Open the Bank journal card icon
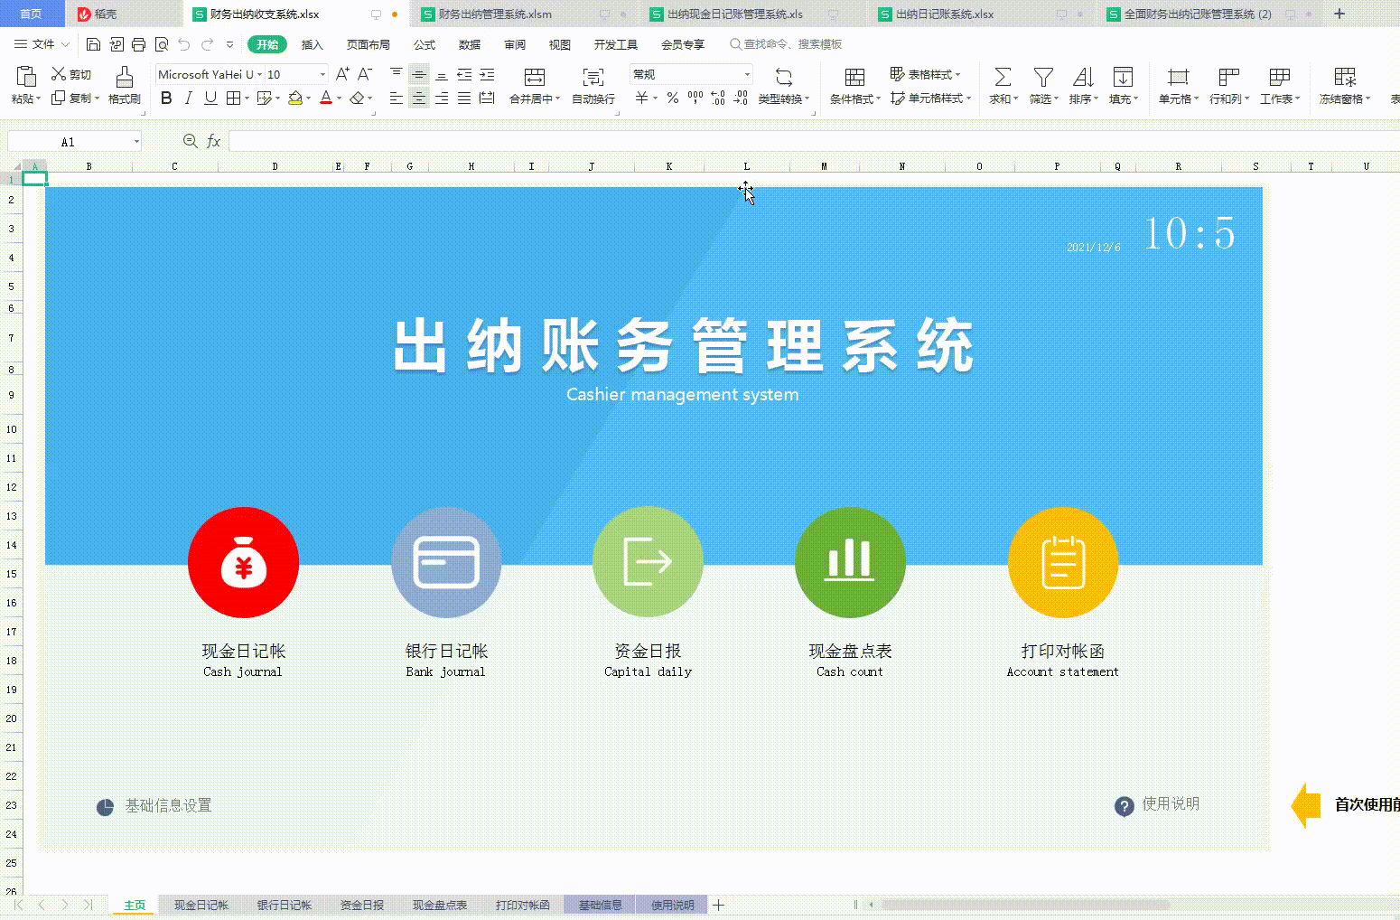The height and width of the screenshot is (920, 1400). pos(445,561)
